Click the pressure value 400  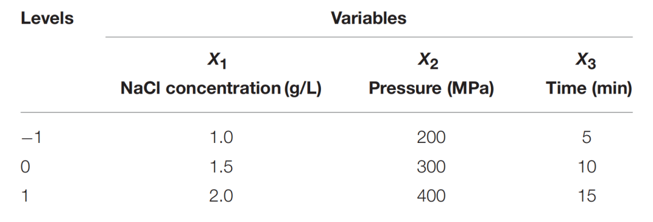(x=431, y=196)
